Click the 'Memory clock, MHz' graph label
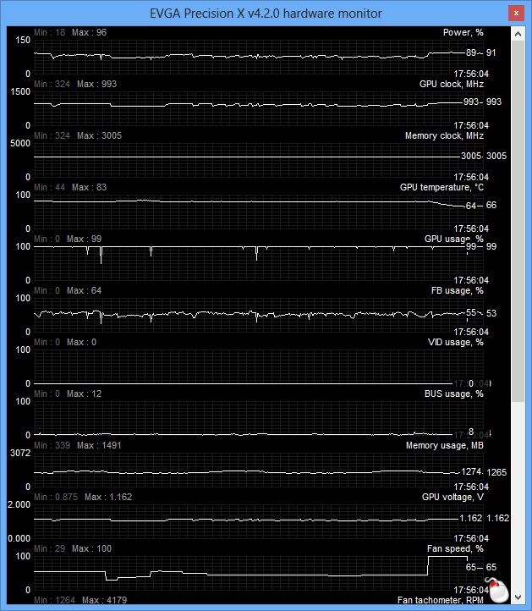 click(444, 136)
